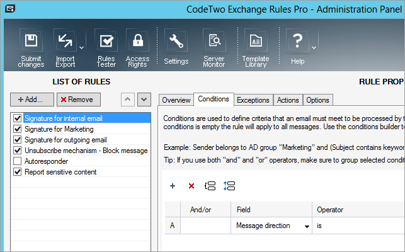This screenshot has width=405, height=252.
Task: Expand the Help dropdown arrow
Action: click(x=314, y=47)
